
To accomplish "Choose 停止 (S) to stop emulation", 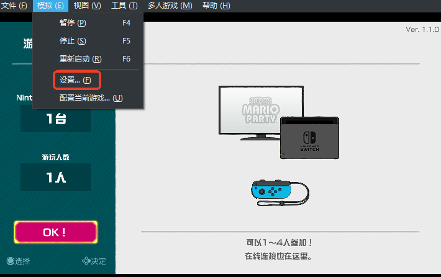I will tap(73, 41).
